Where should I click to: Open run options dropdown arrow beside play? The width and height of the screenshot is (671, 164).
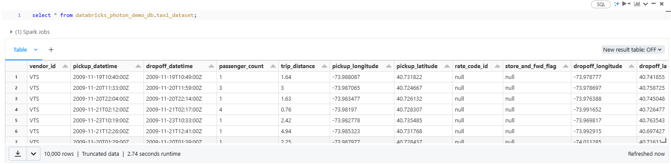pyautogui.click(x=629, y=4)
